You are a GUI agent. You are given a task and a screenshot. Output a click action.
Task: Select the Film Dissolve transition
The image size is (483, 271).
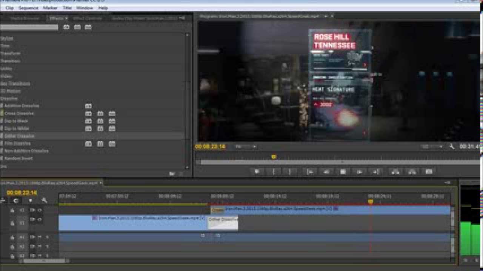pyautogui.click(x=17, y=144)
